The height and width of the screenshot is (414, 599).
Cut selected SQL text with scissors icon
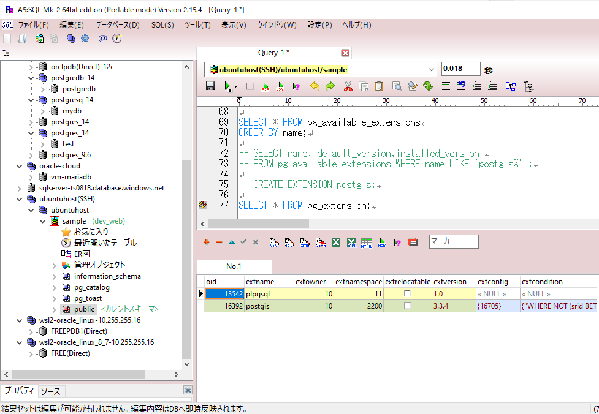pos(349,86)
